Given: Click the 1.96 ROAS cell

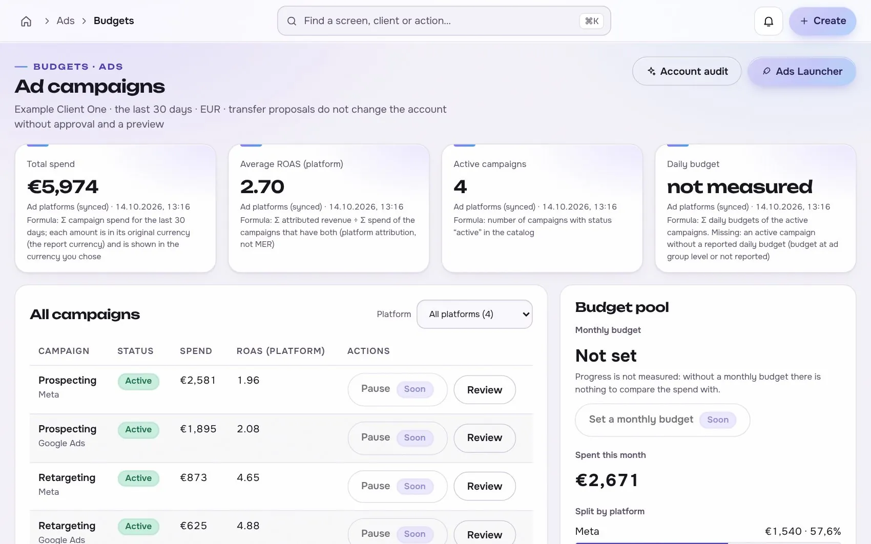Looking at the screenshot, I should tap(248, 381).
